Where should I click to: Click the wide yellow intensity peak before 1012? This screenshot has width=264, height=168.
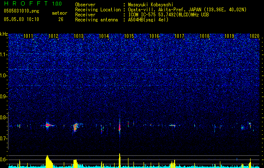click(49, 161)
